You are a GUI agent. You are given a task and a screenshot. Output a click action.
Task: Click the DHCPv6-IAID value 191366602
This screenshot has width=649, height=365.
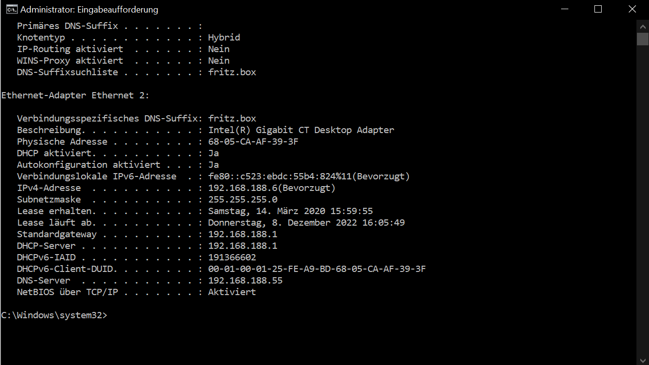click(x=232, y=257)
